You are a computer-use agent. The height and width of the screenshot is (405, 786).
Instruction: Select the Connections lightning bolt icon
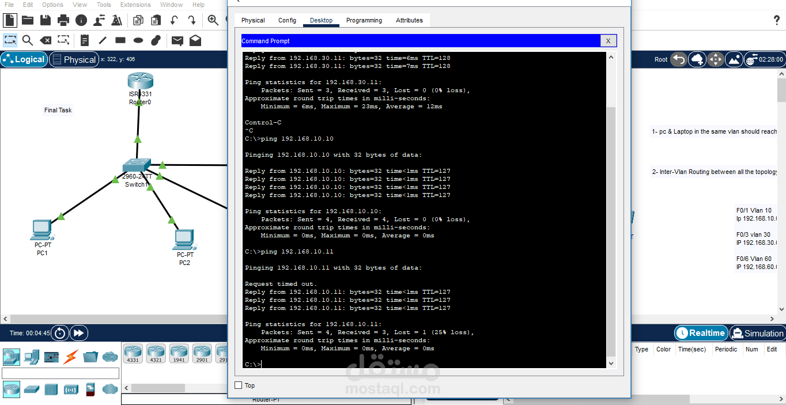[71, 357]
